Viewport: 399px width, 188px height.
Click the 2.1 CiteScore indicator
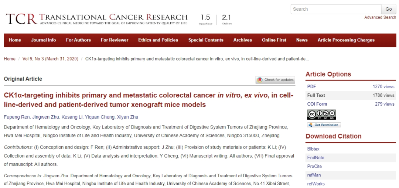tap(226, 19)
